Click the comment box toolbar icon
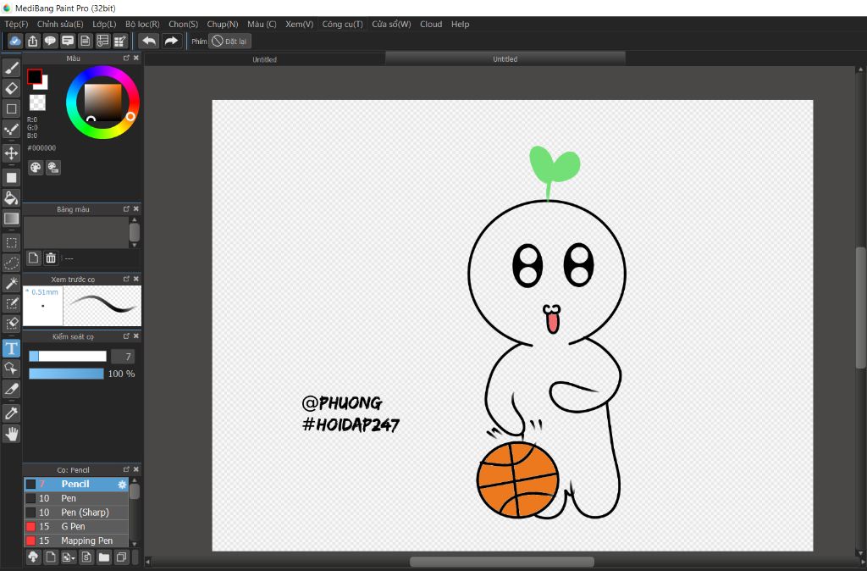The image size is (867, 571). point(68,41)
